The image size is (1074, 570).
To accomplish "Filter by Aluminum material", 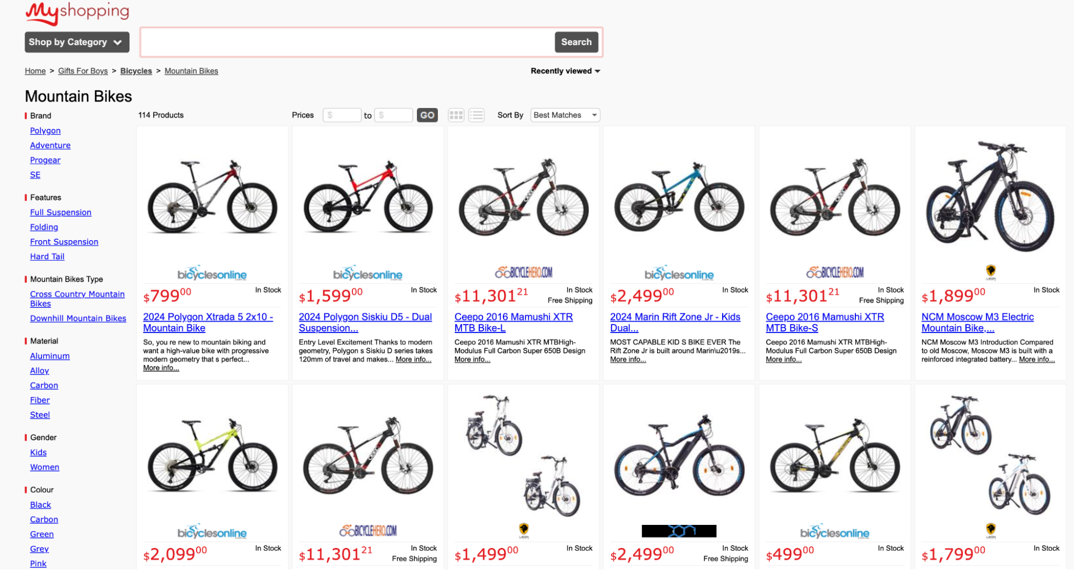I will (50, 356).
